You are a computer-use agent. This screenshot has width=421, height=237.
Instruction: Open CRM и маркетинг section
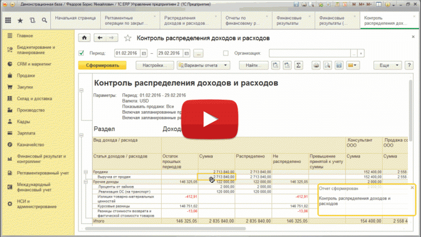pos(34,64)
